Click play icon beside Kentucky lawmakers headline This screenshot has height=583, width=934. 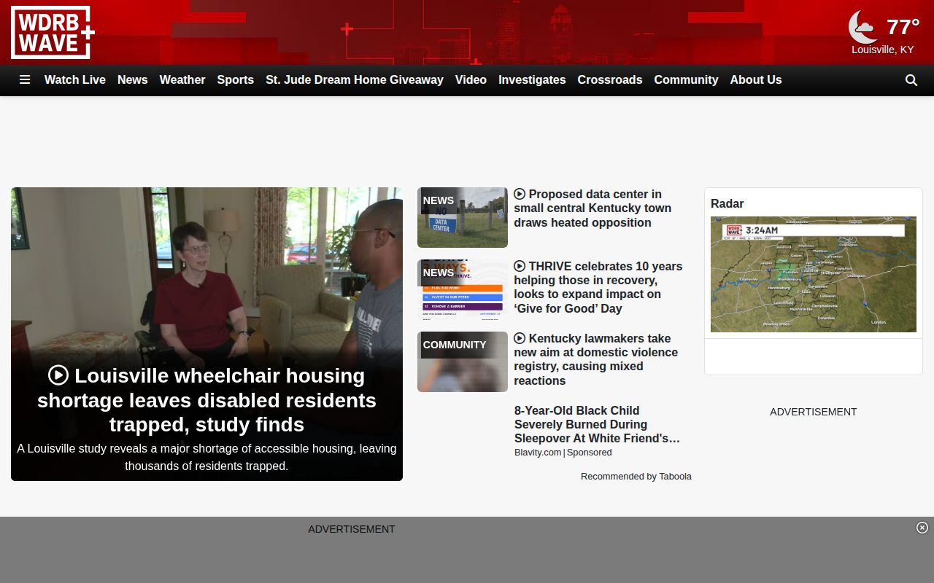pos(520,338)
